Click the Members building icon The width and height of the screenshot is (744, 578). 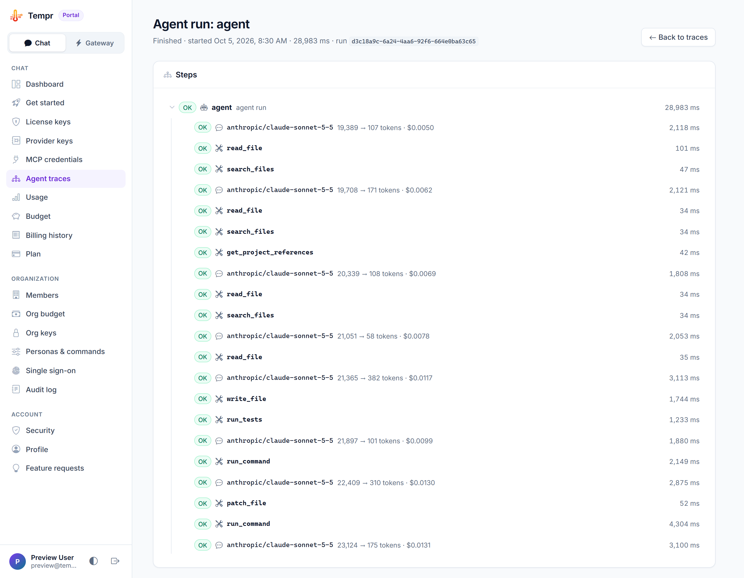(16, 295)
